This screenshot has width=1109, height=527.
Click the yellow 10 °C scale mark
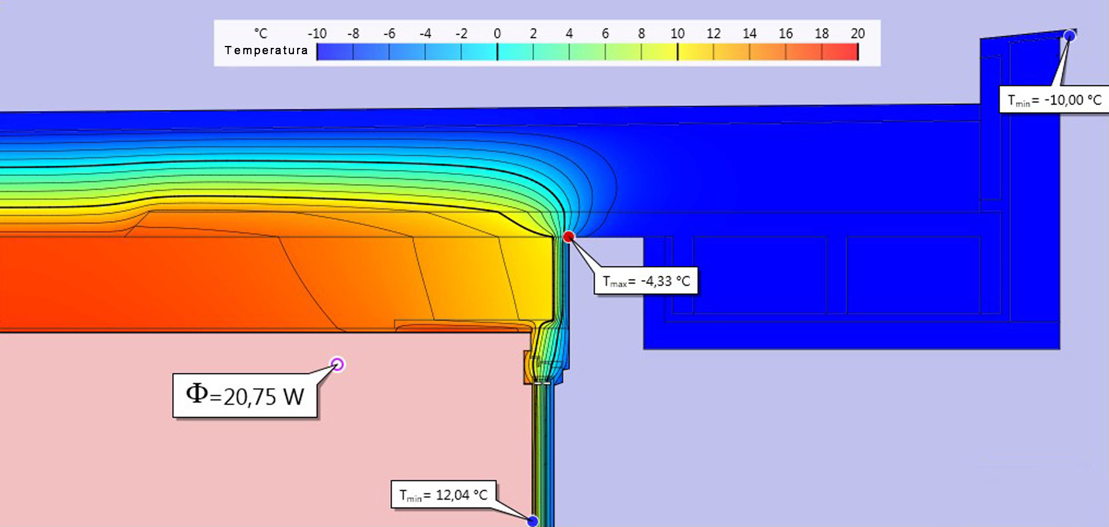[678, 52]
